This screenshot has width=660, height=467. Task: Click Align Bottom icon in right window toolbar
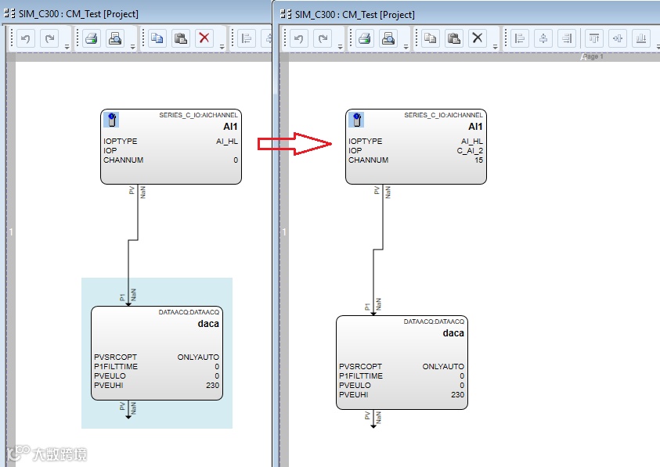tap(641, 38)
